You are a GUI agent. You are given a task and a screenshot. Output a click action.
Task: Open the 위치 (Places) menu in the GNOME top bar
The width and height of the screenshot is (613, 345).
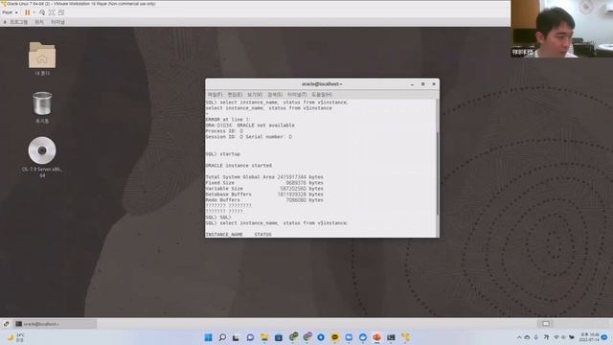click(x=39, y=22)
